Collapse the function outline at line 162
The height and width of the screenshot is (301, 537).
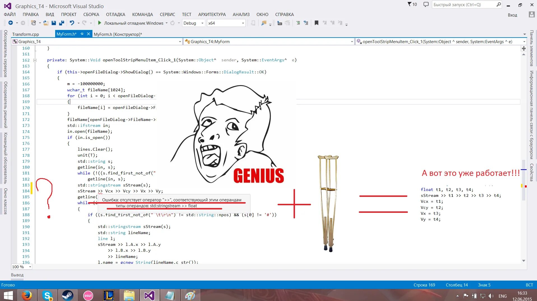(x=35, y=60)
